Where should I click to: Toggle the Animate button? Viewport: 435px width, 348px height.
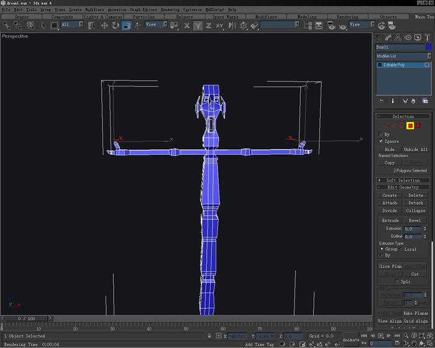(351, 340)
